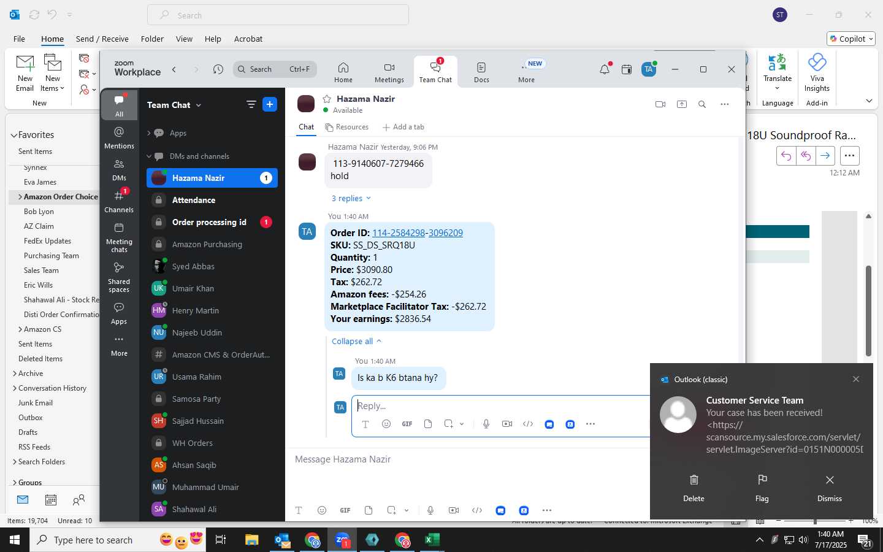Open Mentions in Zoom sidebar
This screenshot has height=552, width=883.
119,137
